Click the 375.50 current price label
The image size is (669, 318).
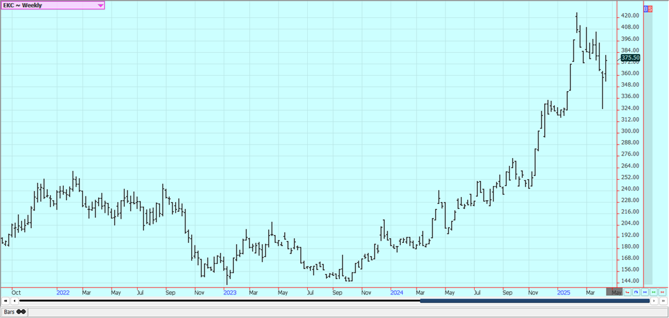[x=630, y=57]
